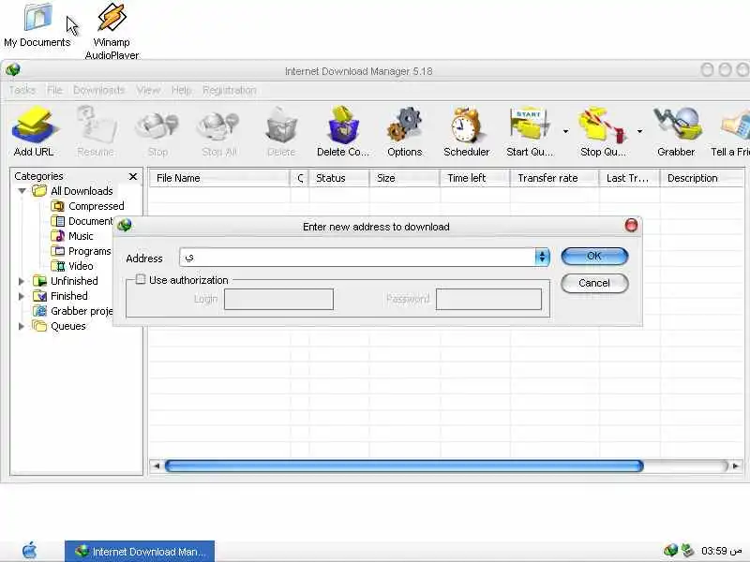The image size is (750, 562).
Task: Open the Help menu
Action: tap(181, 90)
